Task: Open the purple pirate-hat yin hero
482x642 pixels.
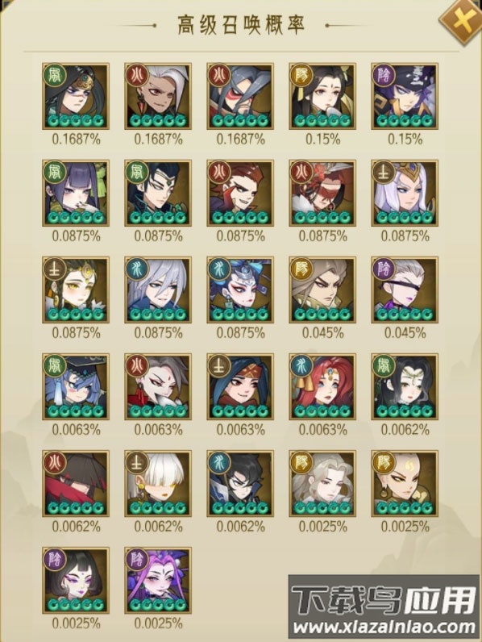Action: [405, 97]
